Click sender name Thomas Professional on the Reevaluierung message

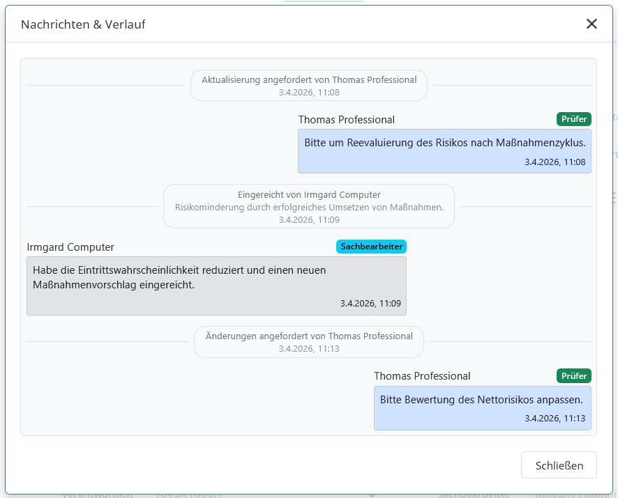pos(347,120)
